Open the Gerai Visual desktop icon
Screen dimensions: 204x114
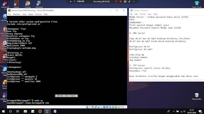tap(197, 4)
